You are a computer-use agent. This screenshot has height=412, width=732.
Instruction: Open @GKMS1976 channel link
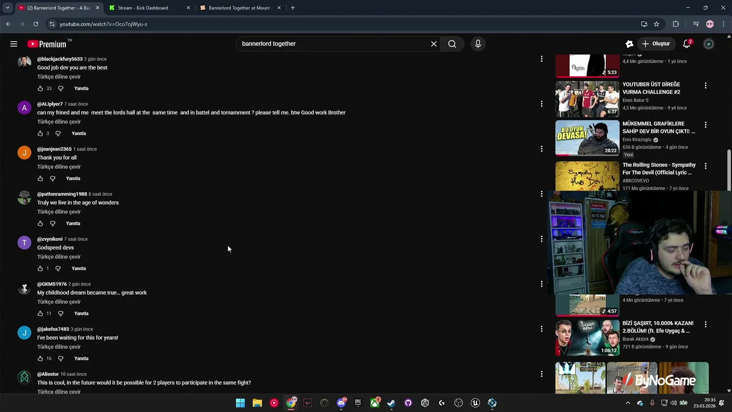pos(52,284)
